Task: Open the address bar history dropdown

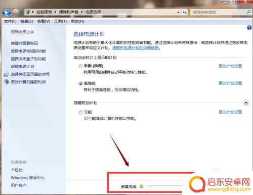Action: point(178,12)
